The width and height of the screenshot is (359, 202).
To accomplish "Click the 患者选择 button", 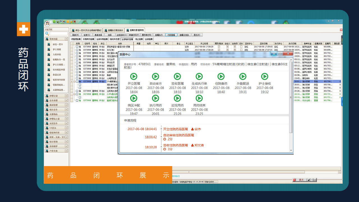I will pyautogui.click(x=98, y=35).
